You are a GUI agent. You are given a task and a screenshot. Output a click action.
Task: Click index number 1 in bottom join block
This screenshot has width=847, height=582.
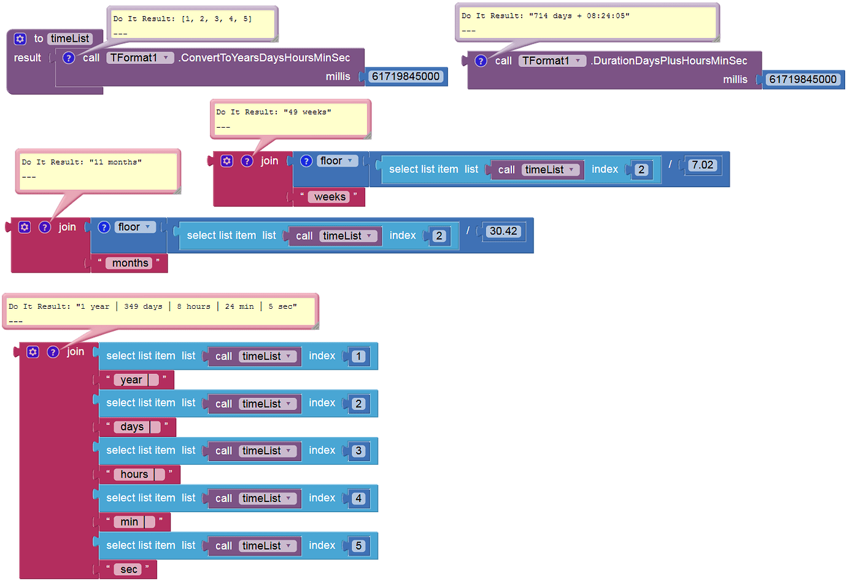(x=359, y=357)
